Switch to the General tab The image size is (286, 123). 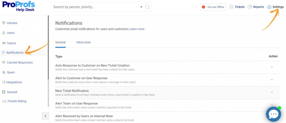coord(60,42)
